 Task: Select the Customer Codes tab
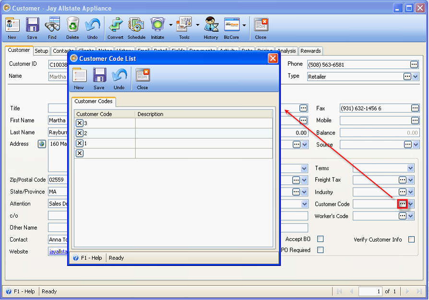pos(94,101)
